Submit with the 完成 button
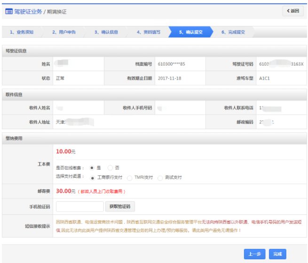The height and width of the screenshot is (263, 308). (277, 254)
